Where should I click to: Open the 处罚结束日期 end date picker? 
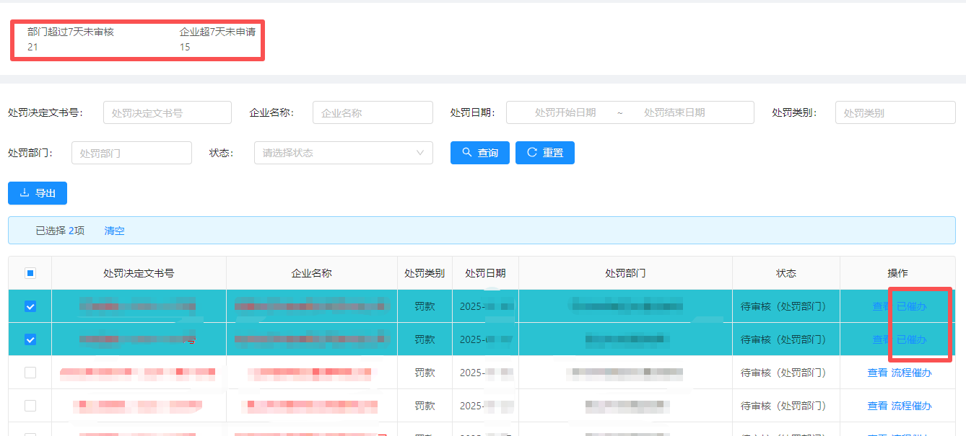pos(674,113)
